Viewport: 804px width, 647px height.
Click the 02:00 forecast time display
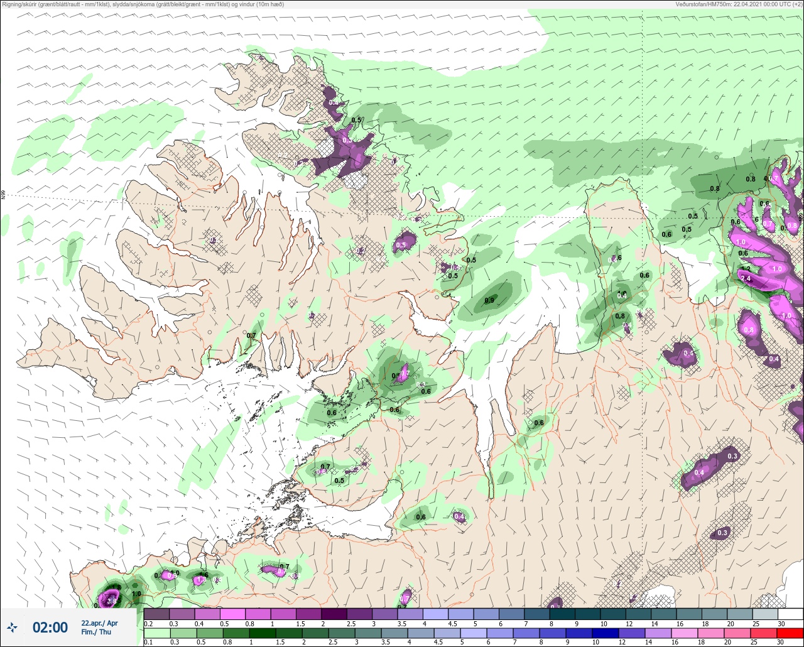pyautogui.click(x=50, y=627)
